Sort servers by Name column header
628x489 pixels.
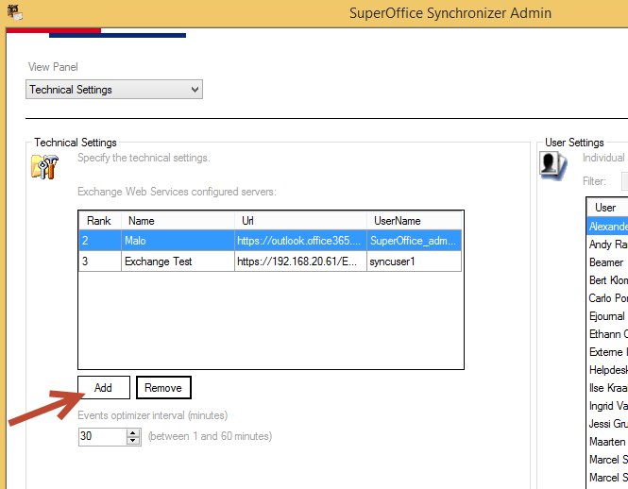[178, 221]
